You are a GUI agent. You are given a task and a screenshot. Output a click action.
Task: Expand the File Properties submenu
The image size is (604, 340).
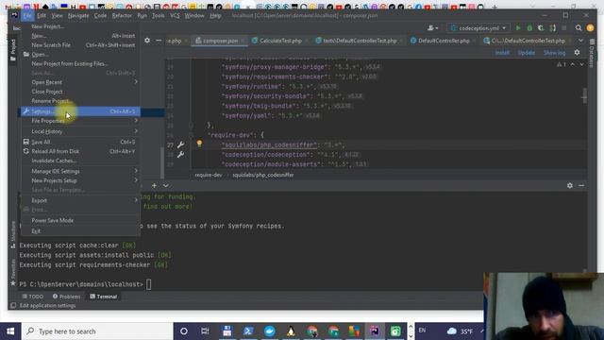point(80,121)
